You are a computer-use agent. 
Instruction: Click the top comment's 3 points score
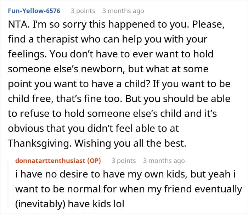pyautogui.click(x=83, y=11)
